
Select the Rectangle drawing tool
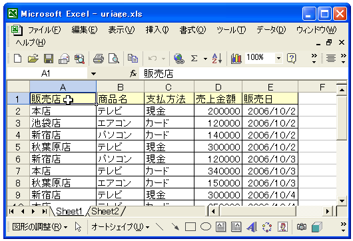pos(190,227)
